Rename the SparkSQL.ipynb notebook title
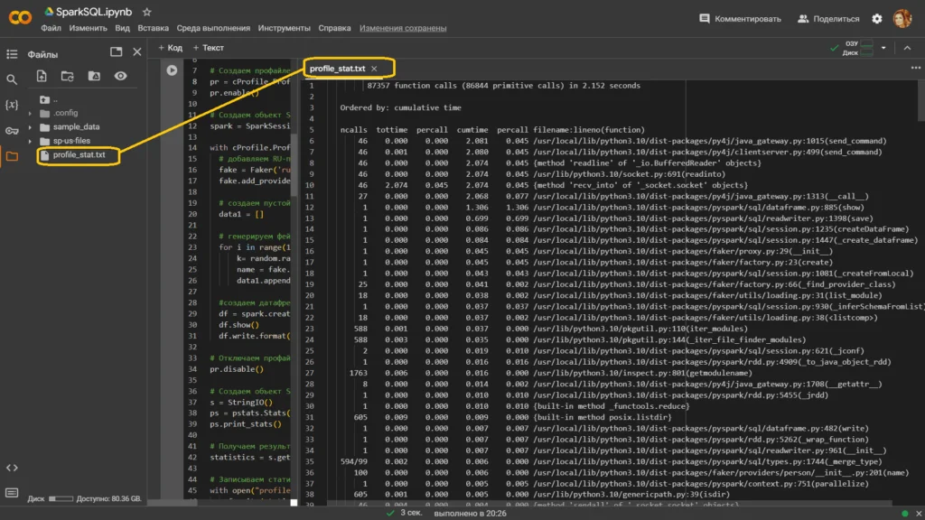 point(94,12)
